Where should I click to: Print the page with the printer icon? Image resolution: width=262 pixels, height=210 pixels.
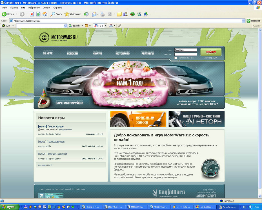click(x=103, y=14)
